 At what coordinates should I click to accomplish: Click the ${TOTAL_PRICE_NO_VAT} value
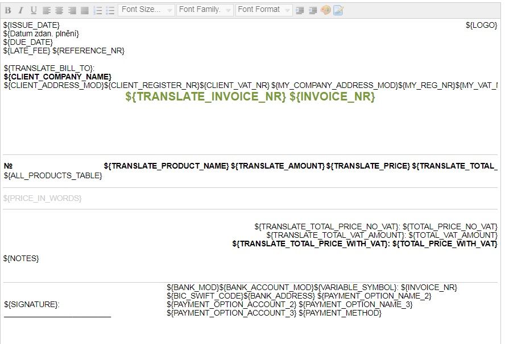coord(450,226)
